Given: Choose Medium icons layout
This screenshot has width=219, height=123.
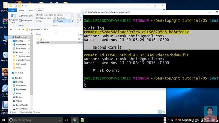Looking at the screenshot, I should tap(43, 18).
